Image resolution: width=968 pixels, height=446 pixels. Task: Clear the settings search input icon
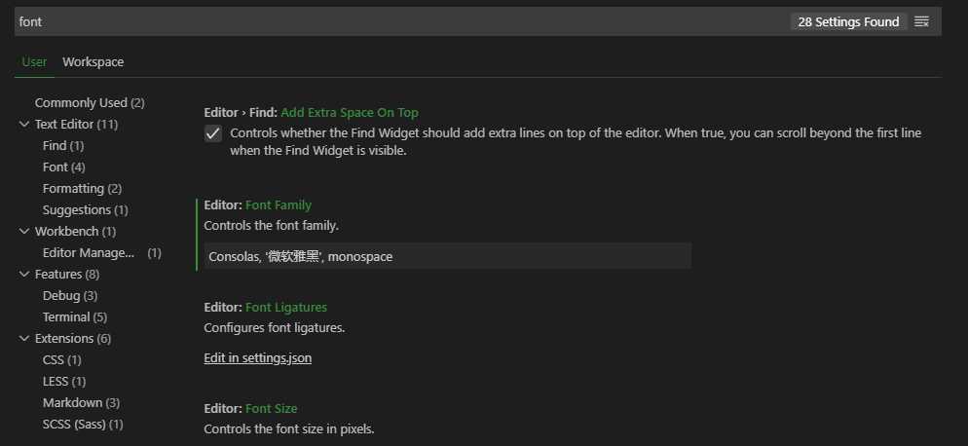pyautogui.click(x=921, y=21)
